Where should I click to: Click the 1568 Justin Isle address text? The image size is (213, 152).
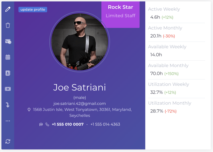pos(82,112)
